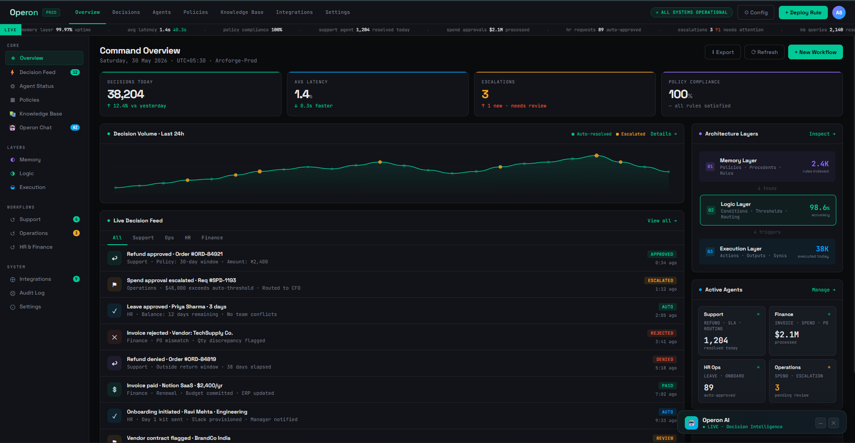Screen dimensions: 855x443
Task: Select the HR filter tab in decision feed
Action: [188, 238]
